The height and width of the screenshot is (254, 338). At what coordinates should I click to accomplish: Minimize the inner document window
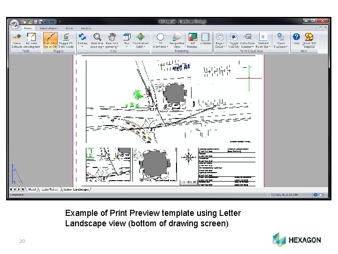(x=316, y=28)
